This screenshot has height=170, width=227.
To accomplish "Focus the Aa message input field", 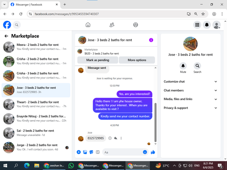I will (x=123, y=152).
